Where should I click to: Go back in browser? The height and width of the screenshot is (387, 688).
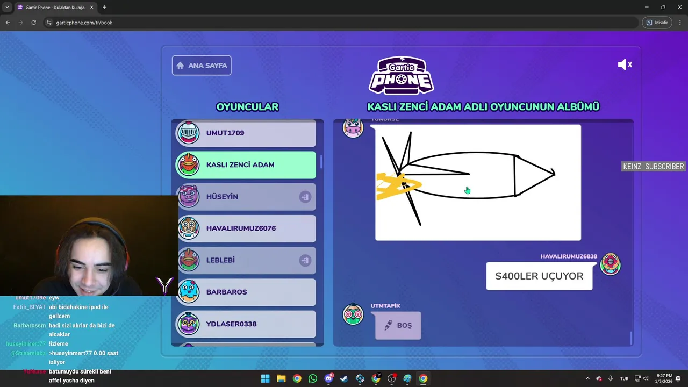(8, 23)
